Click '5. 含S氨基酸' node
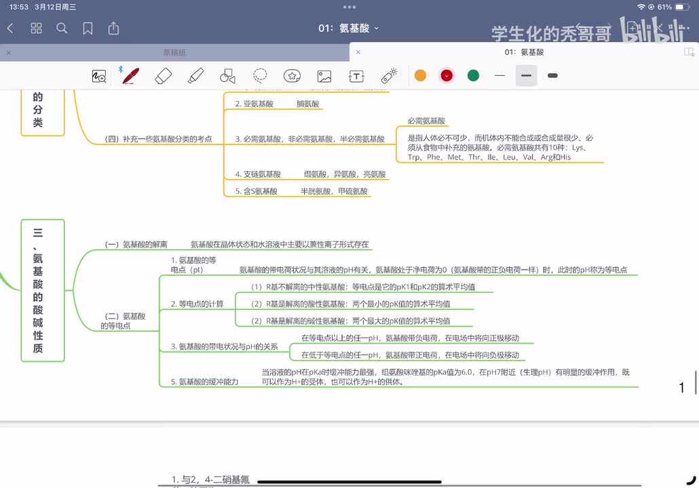Image resolution: width=699 pixels, height=488 pixels. pyautogui.click(x=257, y=191)
